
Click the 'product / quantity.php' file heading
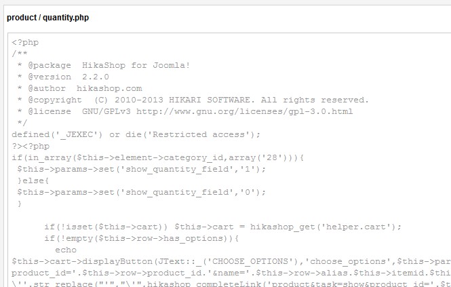click(x=47, y=18)
